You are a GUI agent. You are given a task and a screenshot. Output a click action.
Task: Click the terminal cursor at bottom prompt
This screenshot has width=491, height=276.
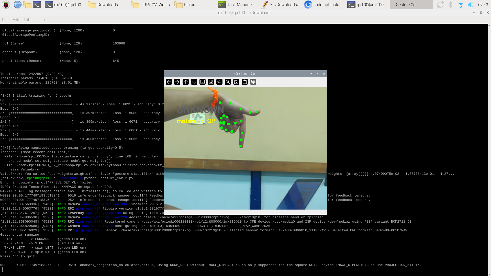1,269
